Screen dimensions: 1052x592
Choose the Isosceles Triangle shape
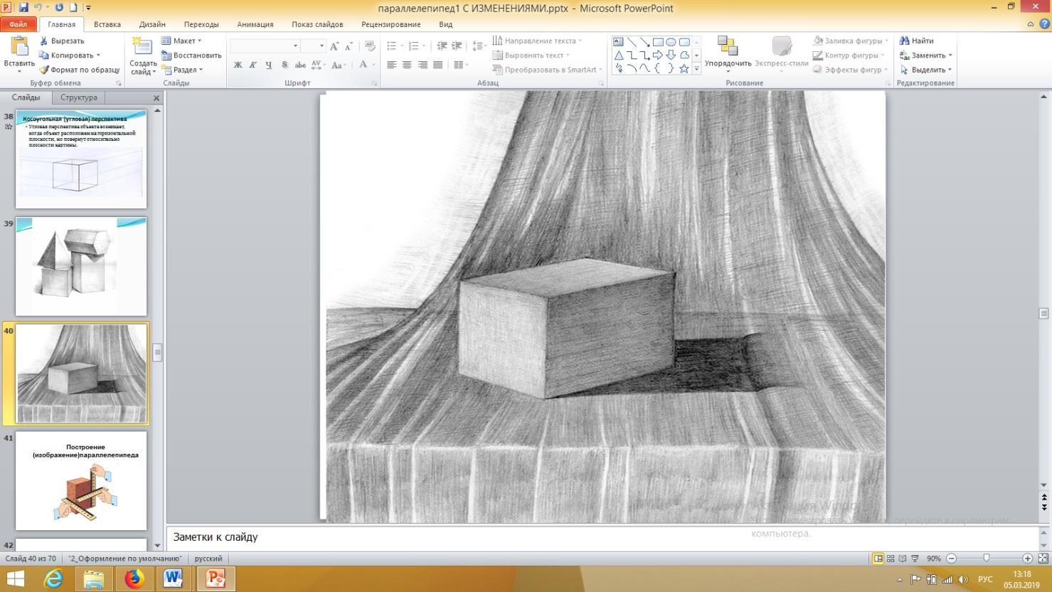coord(619,55)
